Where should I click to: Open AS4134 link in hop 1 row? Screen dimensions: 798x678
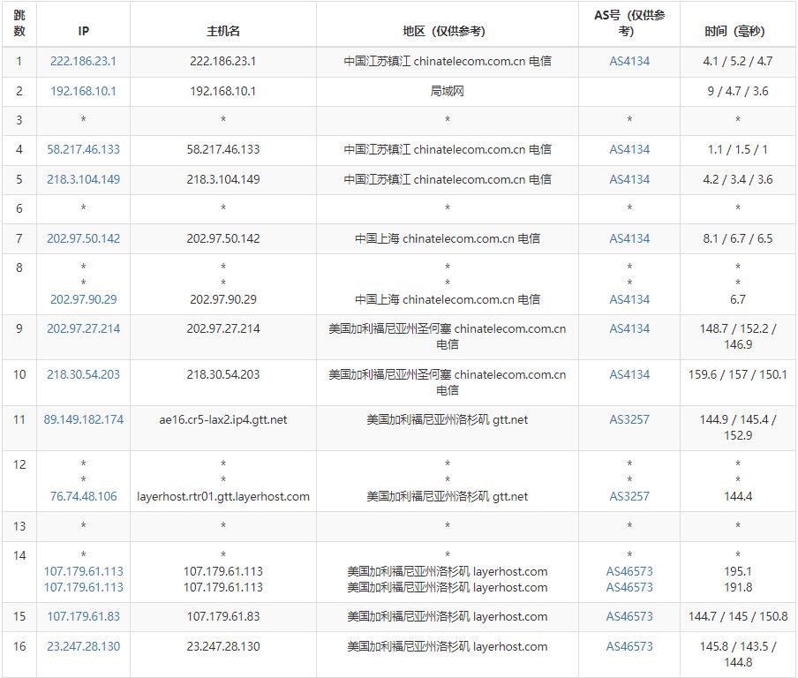[629, 62]
